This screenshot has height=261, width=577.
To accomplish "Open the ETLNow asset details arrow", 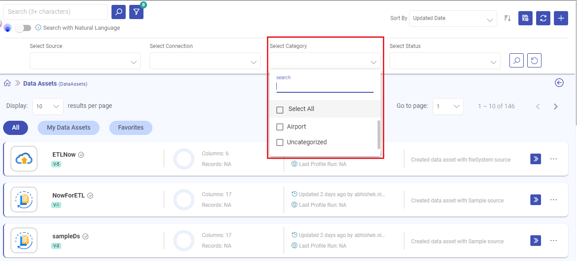I will click(x=535, y=158).
